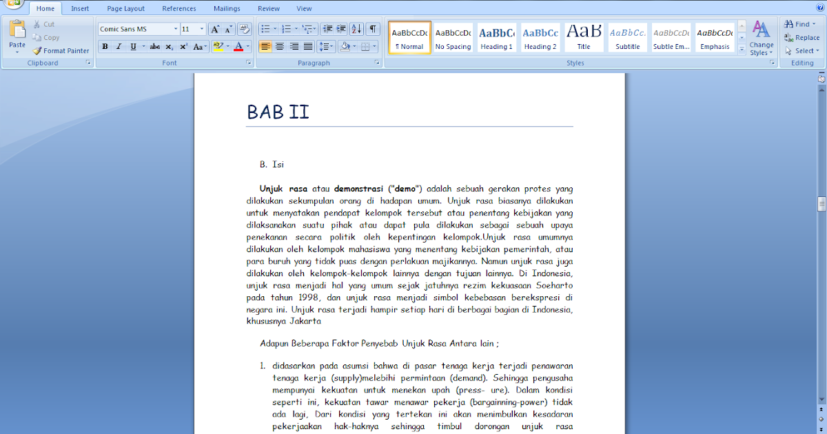Open the underline style dropdown arrow
The image size is (827, 434).
pos(143,47)
